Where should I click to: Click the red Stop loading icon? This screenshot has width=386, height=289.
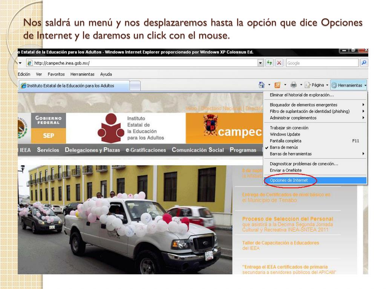(x=279, y=63)
